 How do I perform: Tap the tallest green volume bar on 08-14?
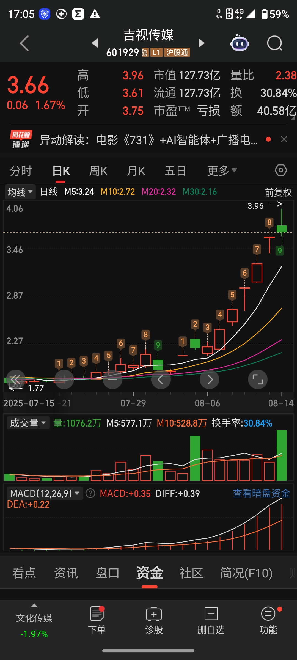pos(282,455)
